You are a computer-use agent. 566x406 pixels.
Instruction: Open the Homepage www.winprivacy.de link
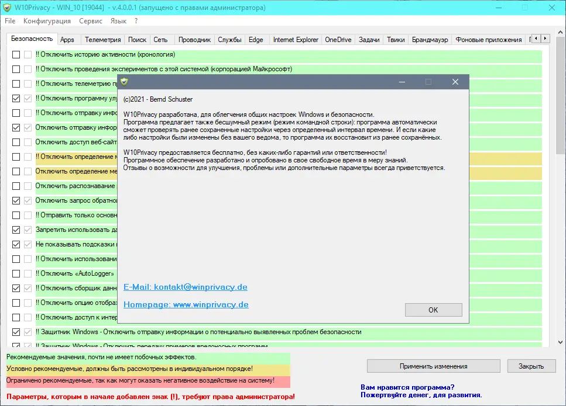pos(186,304)
